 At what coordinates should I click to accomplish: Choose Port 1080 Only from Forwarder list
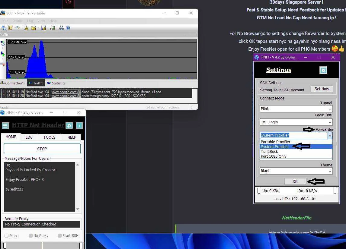pos(296,156)
